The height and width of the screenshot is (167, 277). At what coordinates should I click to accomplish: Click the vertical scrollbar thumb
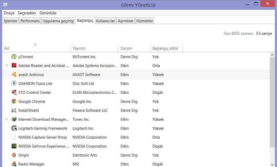[272, 102]
